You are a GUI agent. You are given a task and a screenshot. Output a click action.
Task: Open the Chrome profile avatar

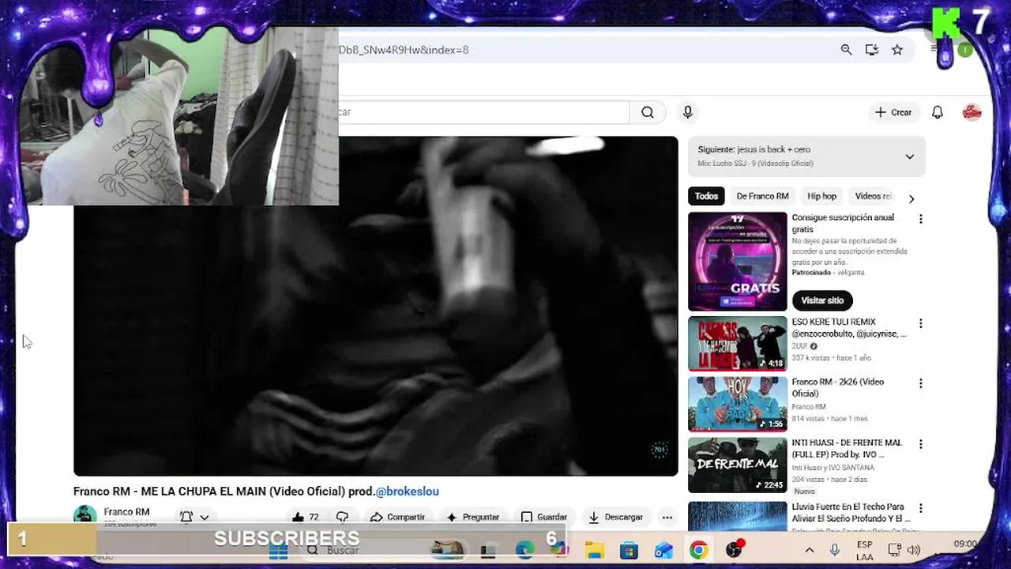coord(965,51)
